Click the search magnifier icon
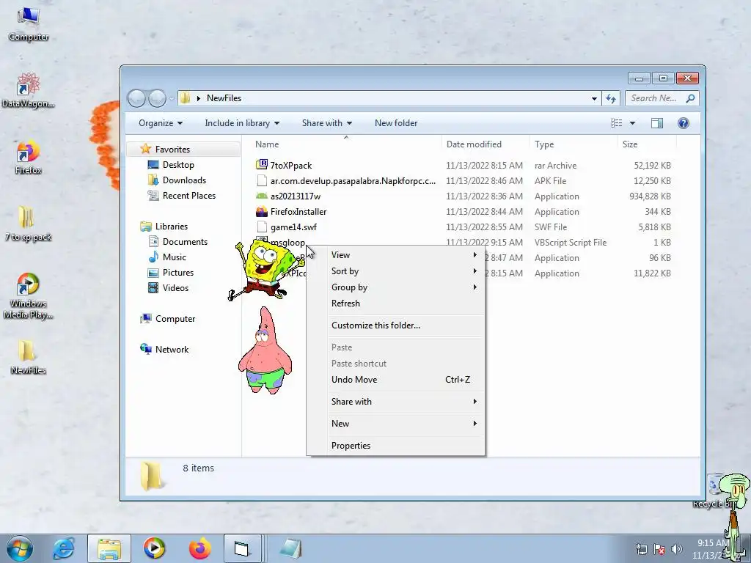The height and width of the screenshot is (563, 751). [690, 98]
